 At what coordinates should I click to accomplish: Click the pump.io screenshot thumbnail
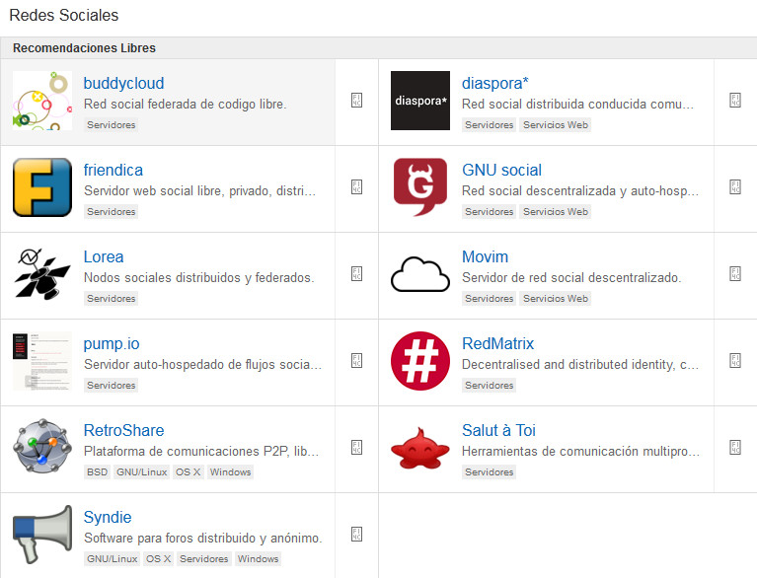click(42, 361)
